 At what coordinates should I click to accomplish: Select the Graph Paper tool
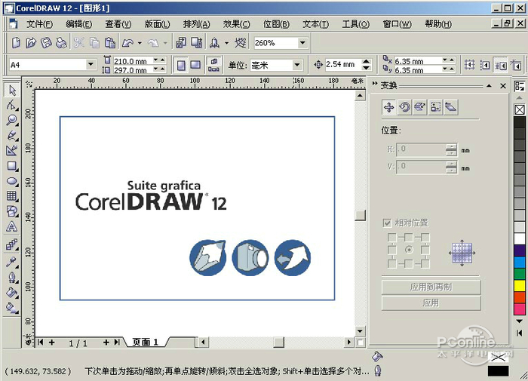[12, 195]
